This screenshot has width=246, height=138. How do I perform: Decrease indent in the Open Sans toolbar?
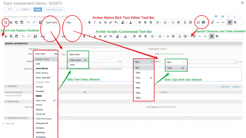click(173, 22)
